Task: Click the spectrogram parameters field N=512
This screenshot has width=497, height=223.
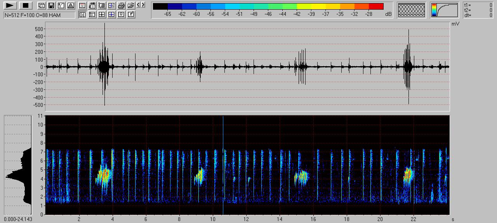Action: point(39,15)
